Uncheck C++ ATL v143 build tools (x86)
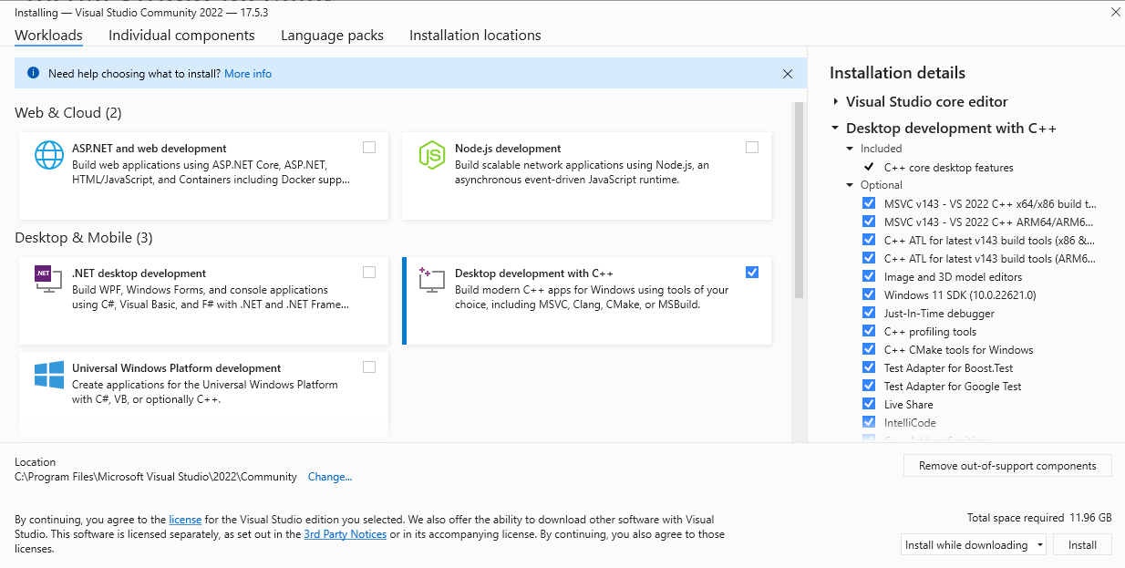The image size is (1125, 568). point(869,240)
